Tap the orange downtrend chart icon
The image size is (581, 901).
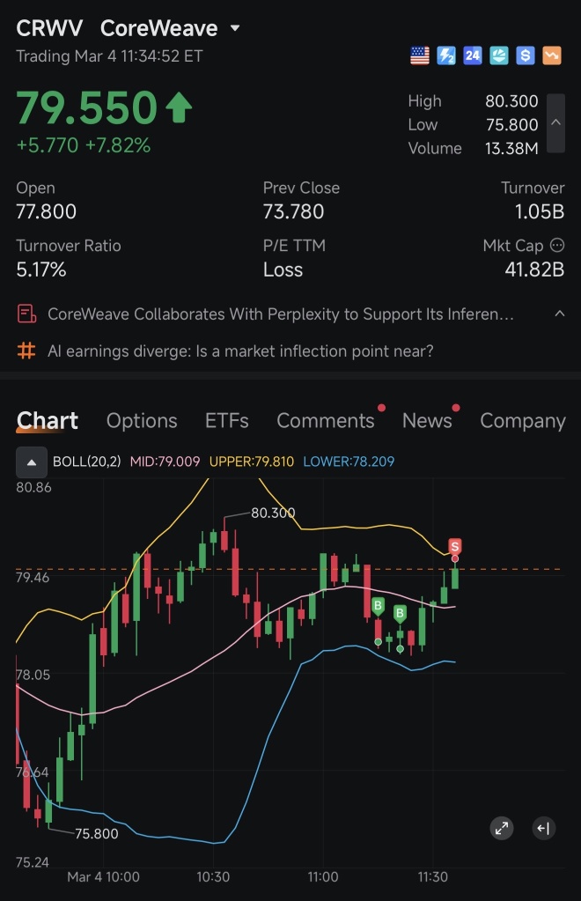click(552, 55)
